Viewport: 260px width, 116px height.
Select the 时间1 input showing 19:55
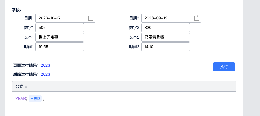coord(60,47)
